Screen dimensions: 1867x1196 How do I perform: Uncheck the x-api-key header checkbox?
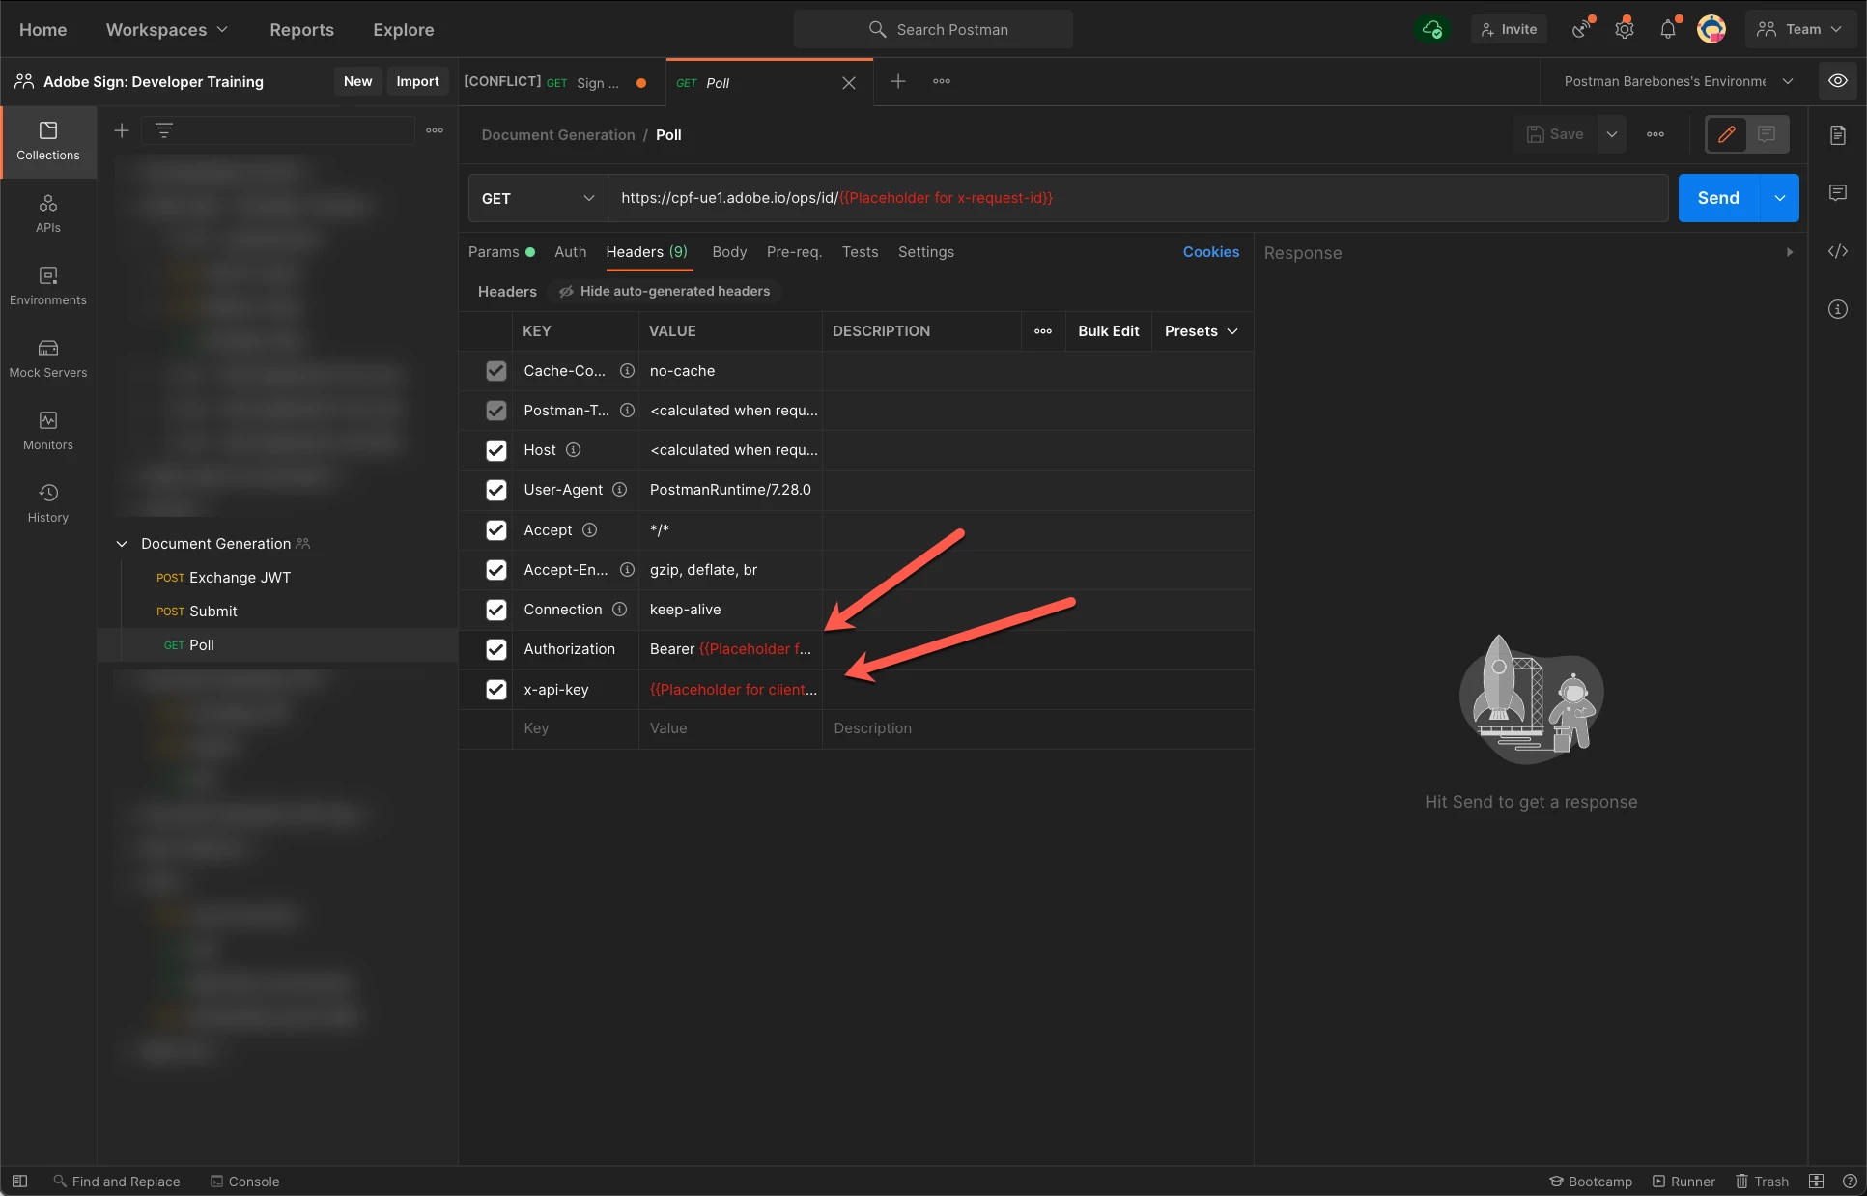click(496, 690)
